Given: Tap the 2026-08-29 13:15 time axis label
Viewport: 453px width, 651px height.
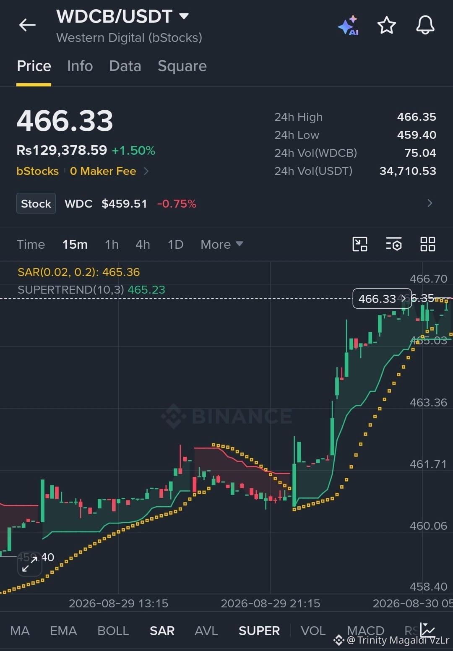Looking at the screenshot, I should [118, 603].
